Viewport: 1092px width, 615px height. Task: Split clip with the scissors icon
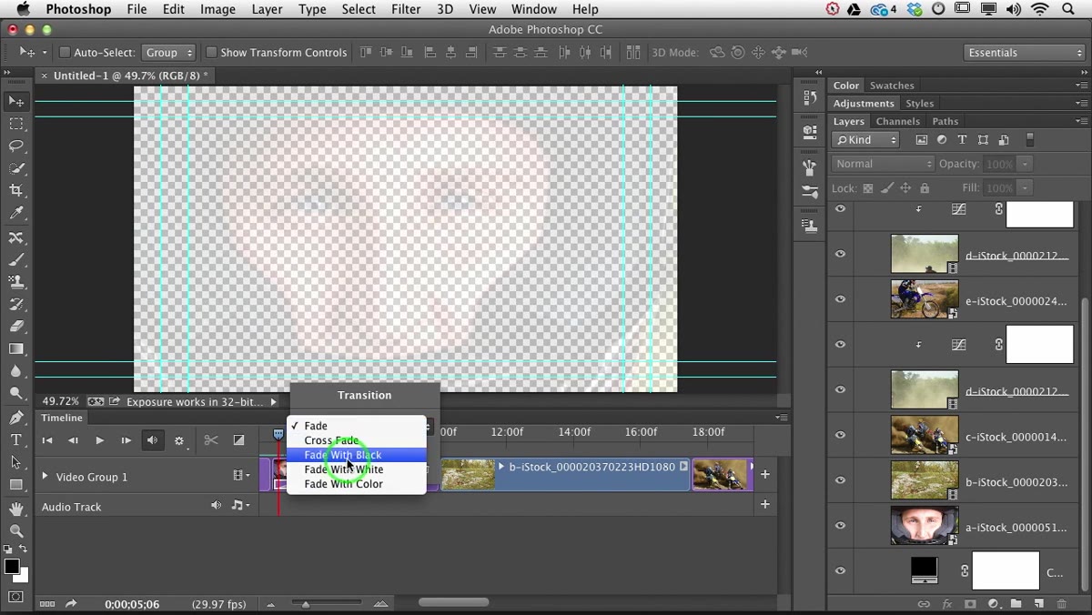point(211,440)
